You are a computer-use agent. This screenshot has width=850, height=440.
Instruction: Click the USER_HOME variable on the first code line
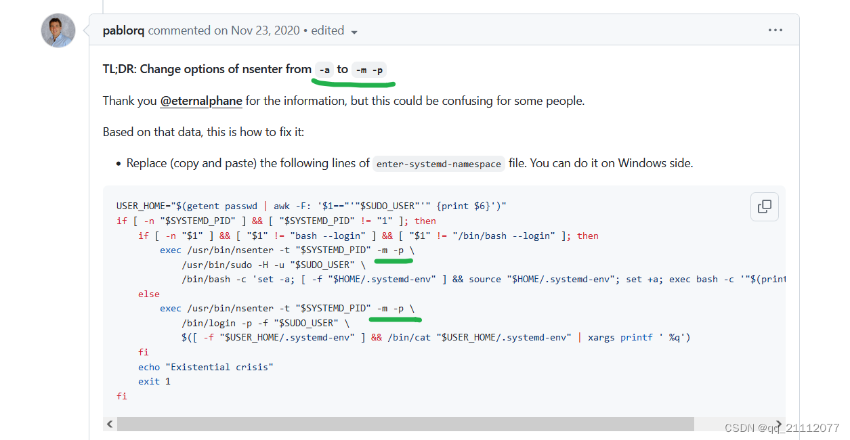point(139,206)
